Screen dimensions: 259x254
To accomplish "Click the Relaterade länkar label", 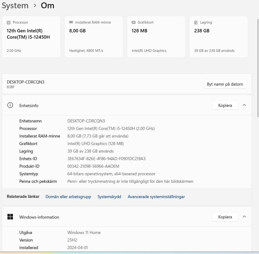I will pos(23,197).
